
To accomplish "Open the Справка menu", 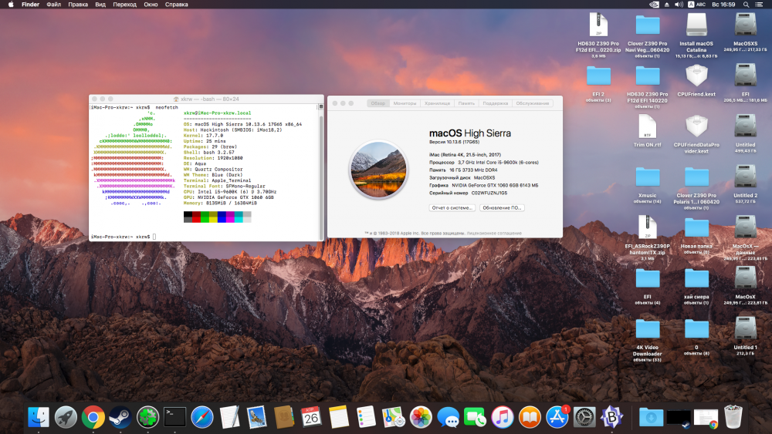I will 176,5.
